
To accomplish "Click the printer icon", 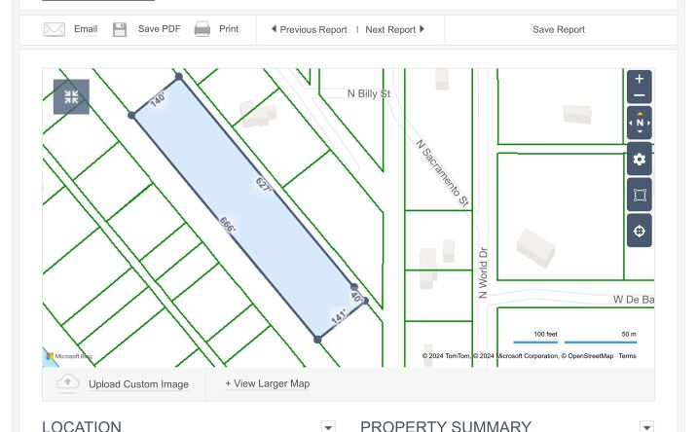I will 202,29.
